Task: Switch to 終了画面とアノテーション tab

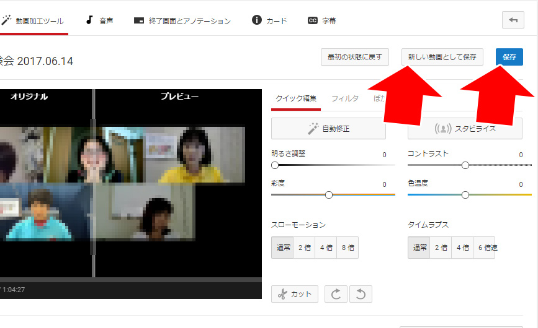Action: tap(182, 20)
